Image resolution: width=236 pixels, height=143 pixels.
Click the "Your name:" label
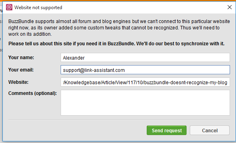pyautogui.click(x=21, y=58)
